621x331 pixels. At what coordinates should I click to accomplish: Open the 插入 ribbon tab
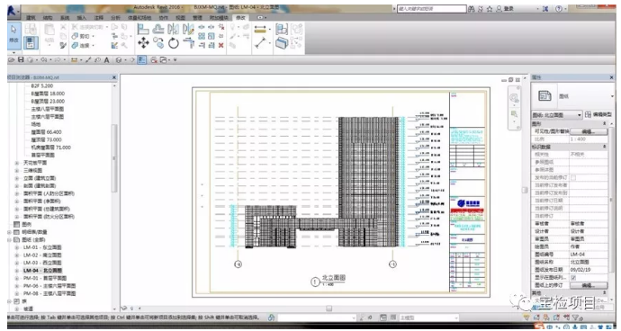point(81,17)
